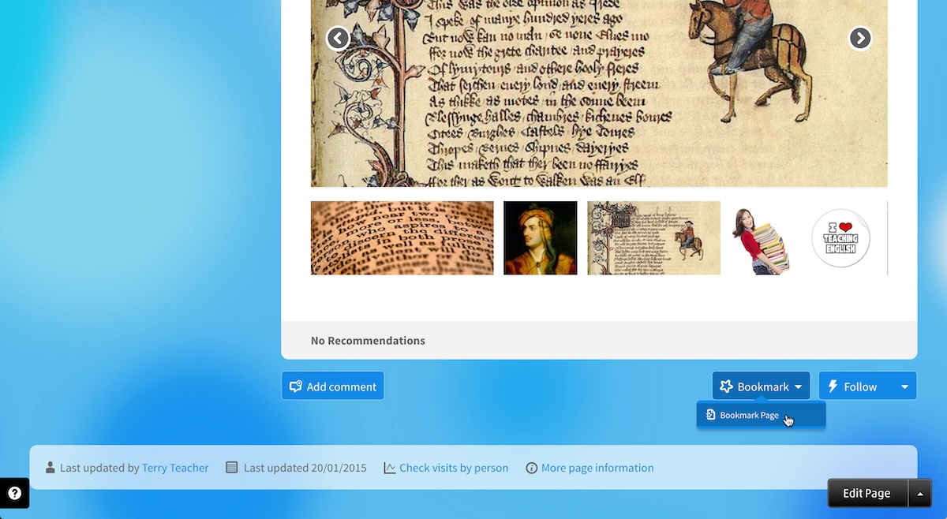The height and width of the screenshot is (519, 947).
Task: Click the Edit Page button
Action: coord(867,492)
